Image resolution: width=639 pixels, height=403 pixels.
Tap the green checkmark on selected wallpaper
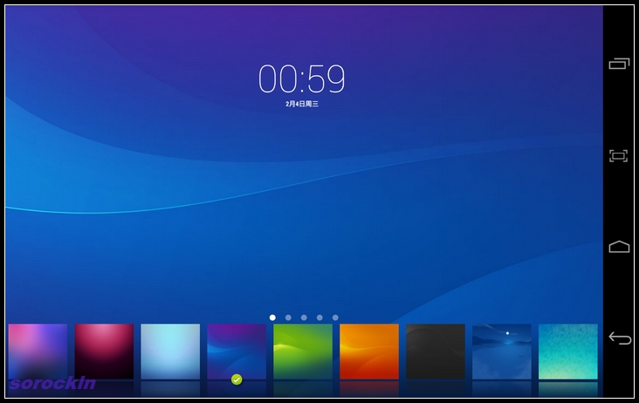(x=237, y=379)
